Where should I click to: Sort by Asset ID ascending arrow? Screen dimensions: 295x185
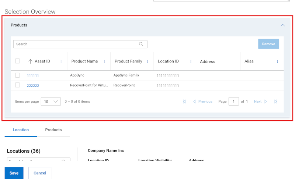click(x=30, y=61)
